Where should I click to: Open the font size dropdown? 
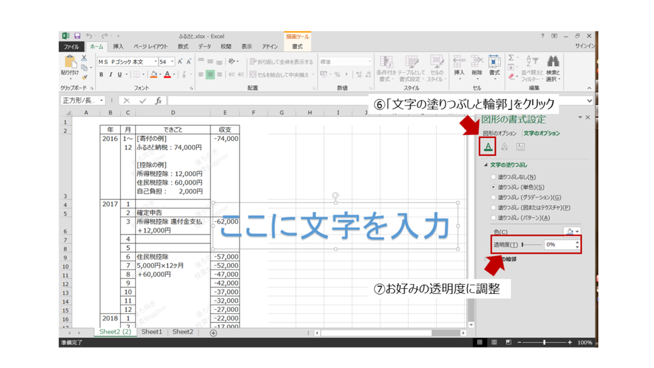(x=172, y=62)
